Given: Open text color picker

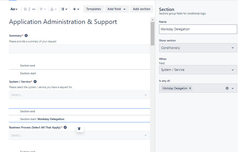Looking at the screenshot, I should pos(53,9).
